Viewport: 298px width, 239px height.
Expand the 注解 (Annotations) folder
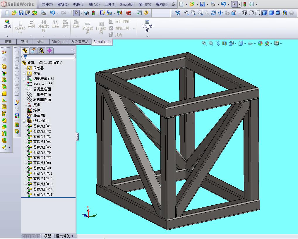pos(25,74)
